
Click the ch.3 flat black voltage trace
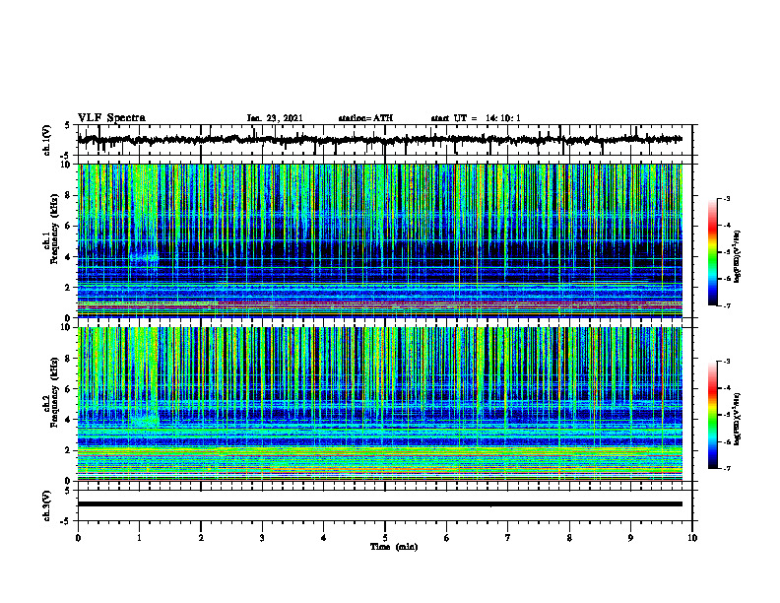click(x=379, y=504)
